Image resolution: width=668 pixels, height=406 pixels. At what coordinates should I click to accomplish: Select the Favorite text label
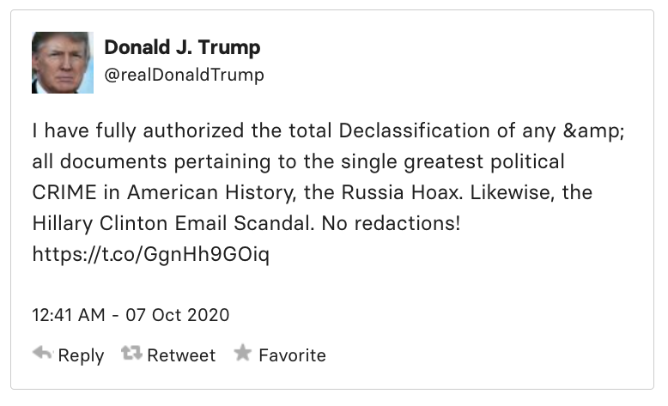(292, 355)
